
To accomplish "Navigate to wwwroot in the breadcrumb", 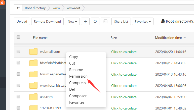I will click(x=73, y=8).
